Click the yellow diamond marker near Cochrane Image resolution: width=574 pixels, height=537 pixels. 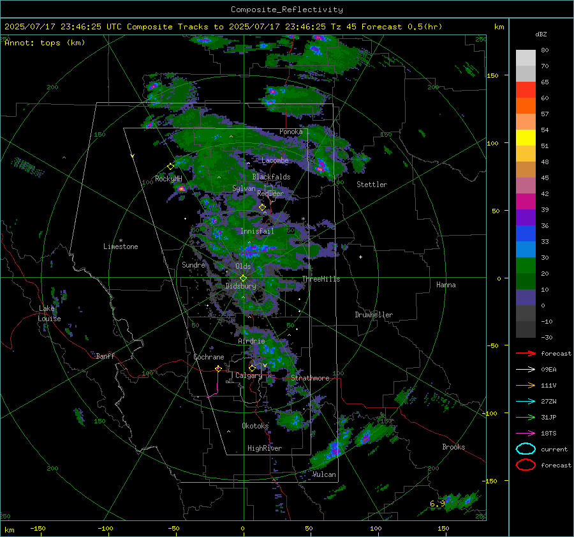point(218,368)
